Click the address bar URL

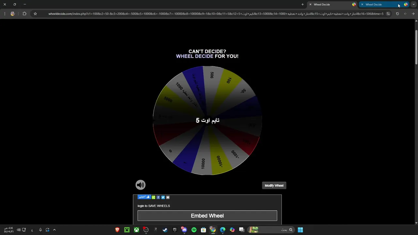pos(216,14)
